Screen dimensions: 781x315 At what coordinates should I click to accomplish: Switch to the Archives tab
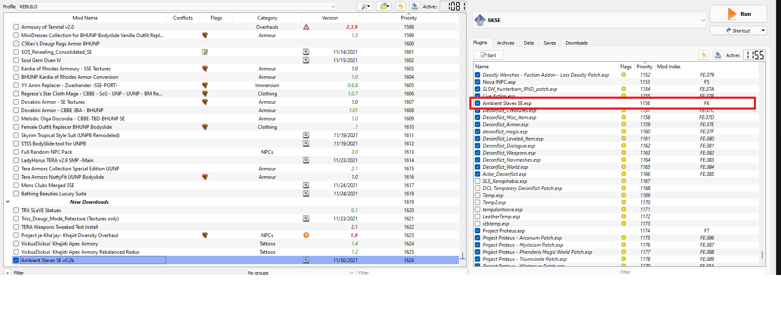point(505,43)
